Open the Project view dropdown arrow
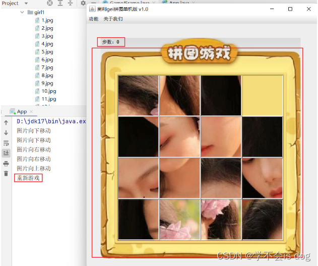Screen dimensions: 318x266 coord(26,3)
